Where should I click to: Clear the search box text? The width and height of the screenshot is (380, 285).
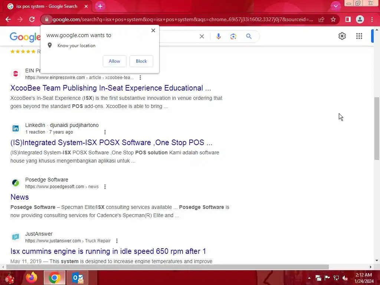[202, 36]
